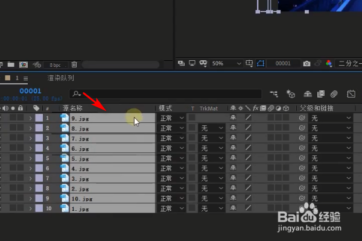
Task: Click the monitor preview icon in viewer
Action: 192,63
